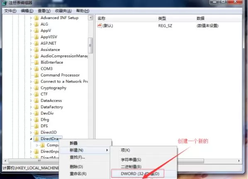
Task: Click the Dfrg folder icon
Action: (36, 120)
